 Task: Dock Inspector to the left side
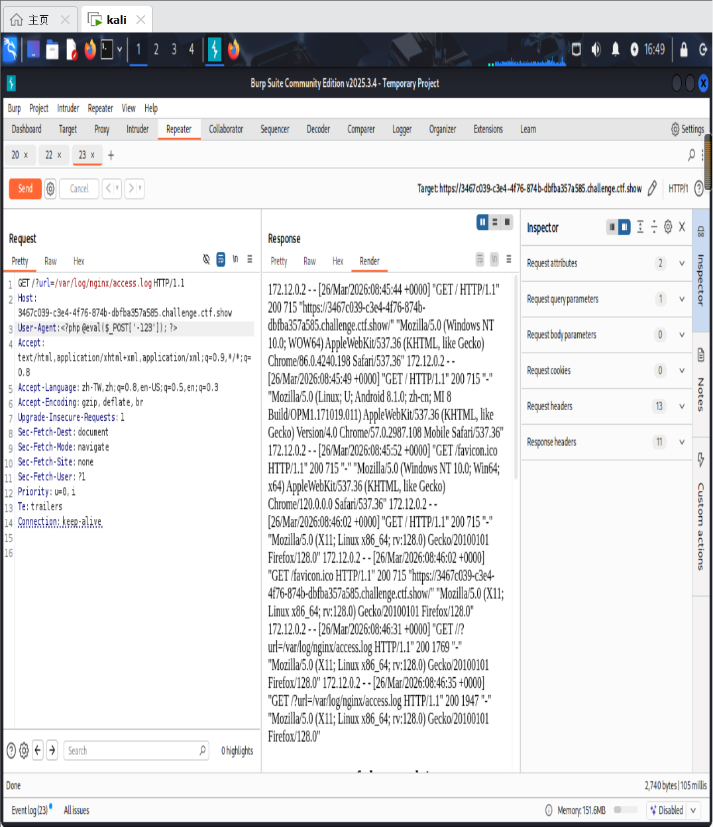612,227
